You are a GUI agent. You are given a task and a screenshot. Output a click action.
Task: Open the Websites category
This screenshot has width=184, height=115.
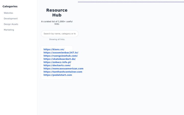8,13
